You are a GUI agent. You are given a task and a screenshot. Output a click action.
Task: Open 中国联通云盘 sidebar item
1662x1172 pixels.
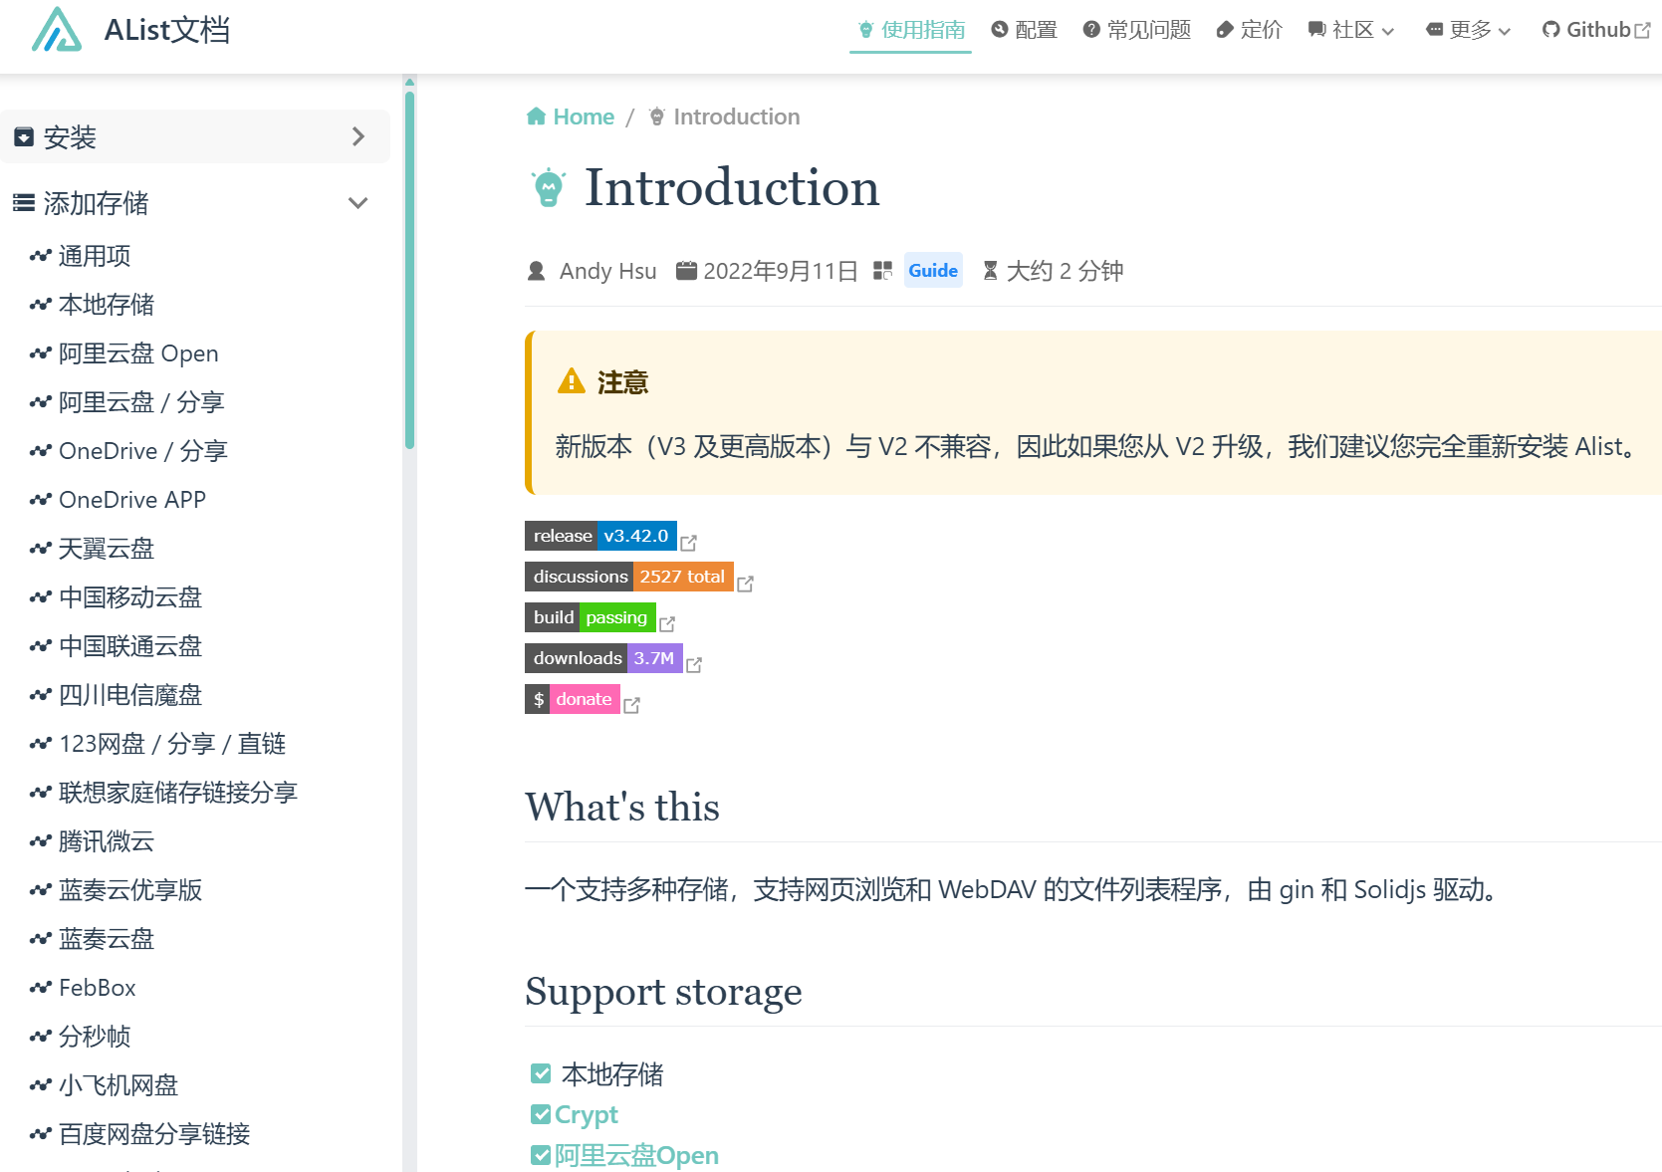click(130, 646)
